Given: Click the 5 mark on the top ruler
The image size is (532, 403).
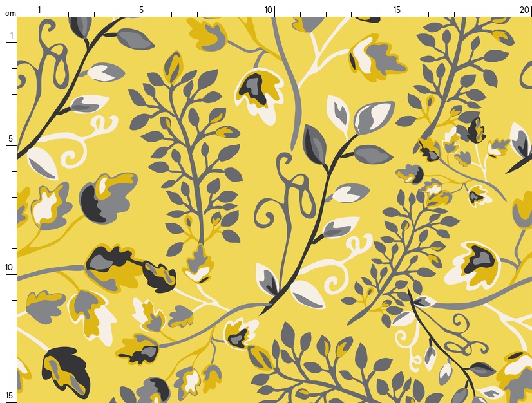Looking at the screenshot, I should 142,10.
